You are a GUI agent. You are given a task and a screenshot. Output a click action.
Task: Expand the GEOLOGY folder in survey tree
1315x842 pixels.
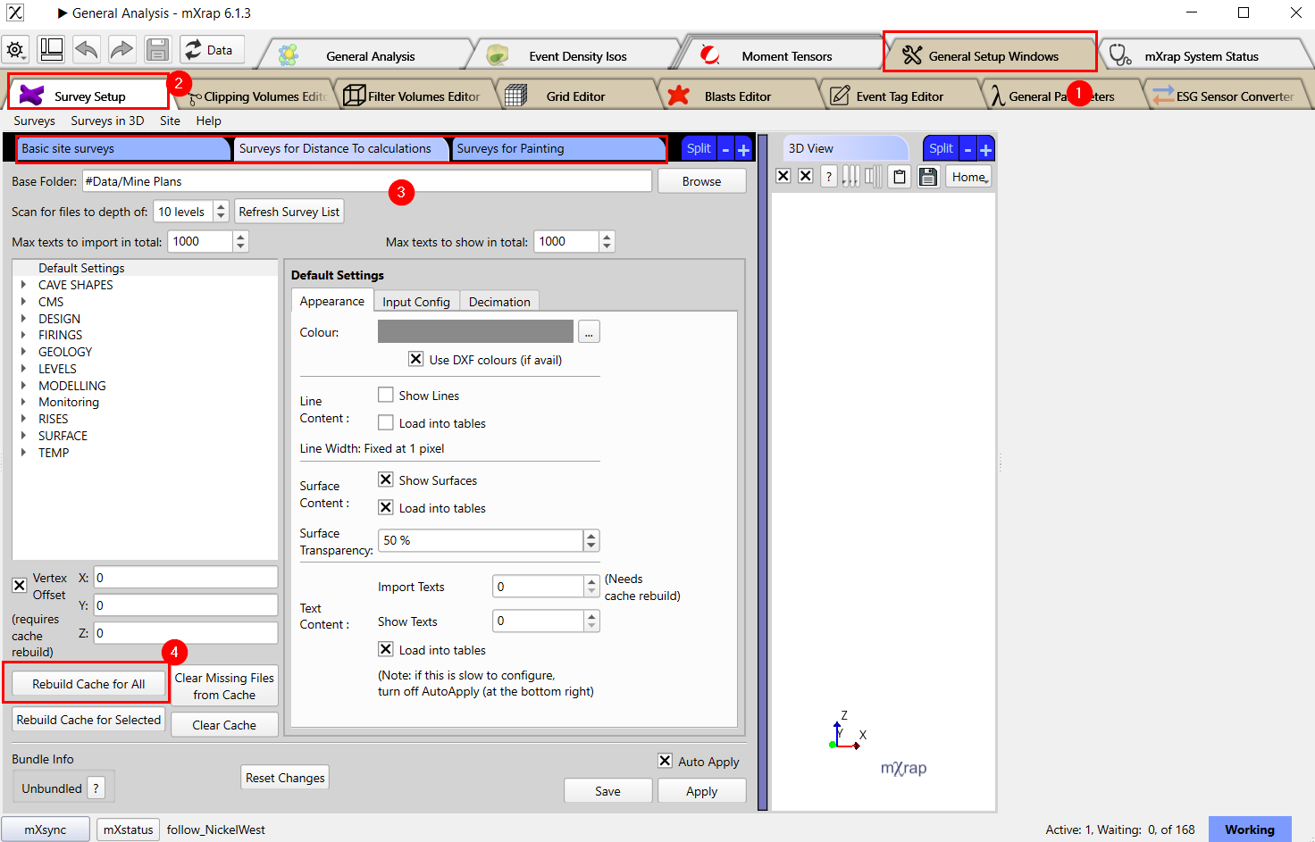23,352
